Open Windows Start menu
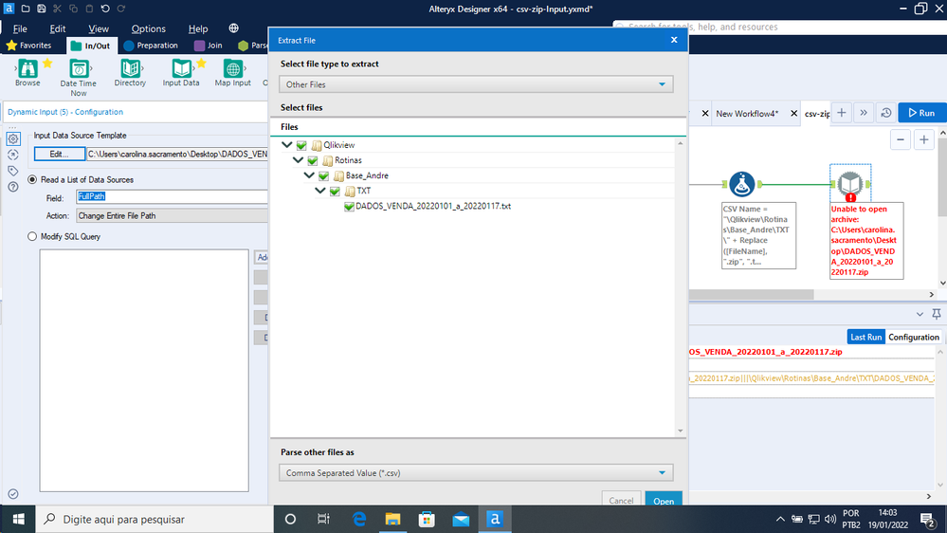Image resolution: width=947 pixels, height=533 pixels. [x=18, y=519]
